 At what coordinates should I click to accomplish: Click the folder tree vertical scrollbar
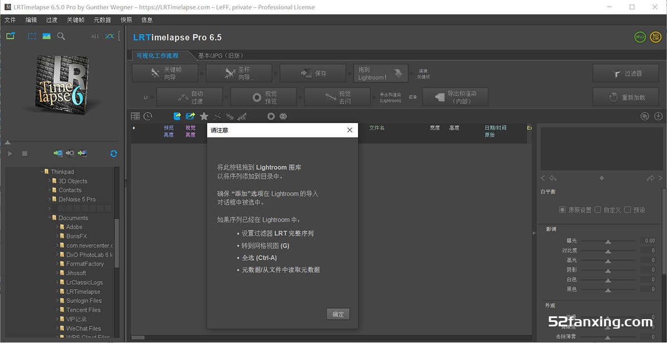pos(117,244)
